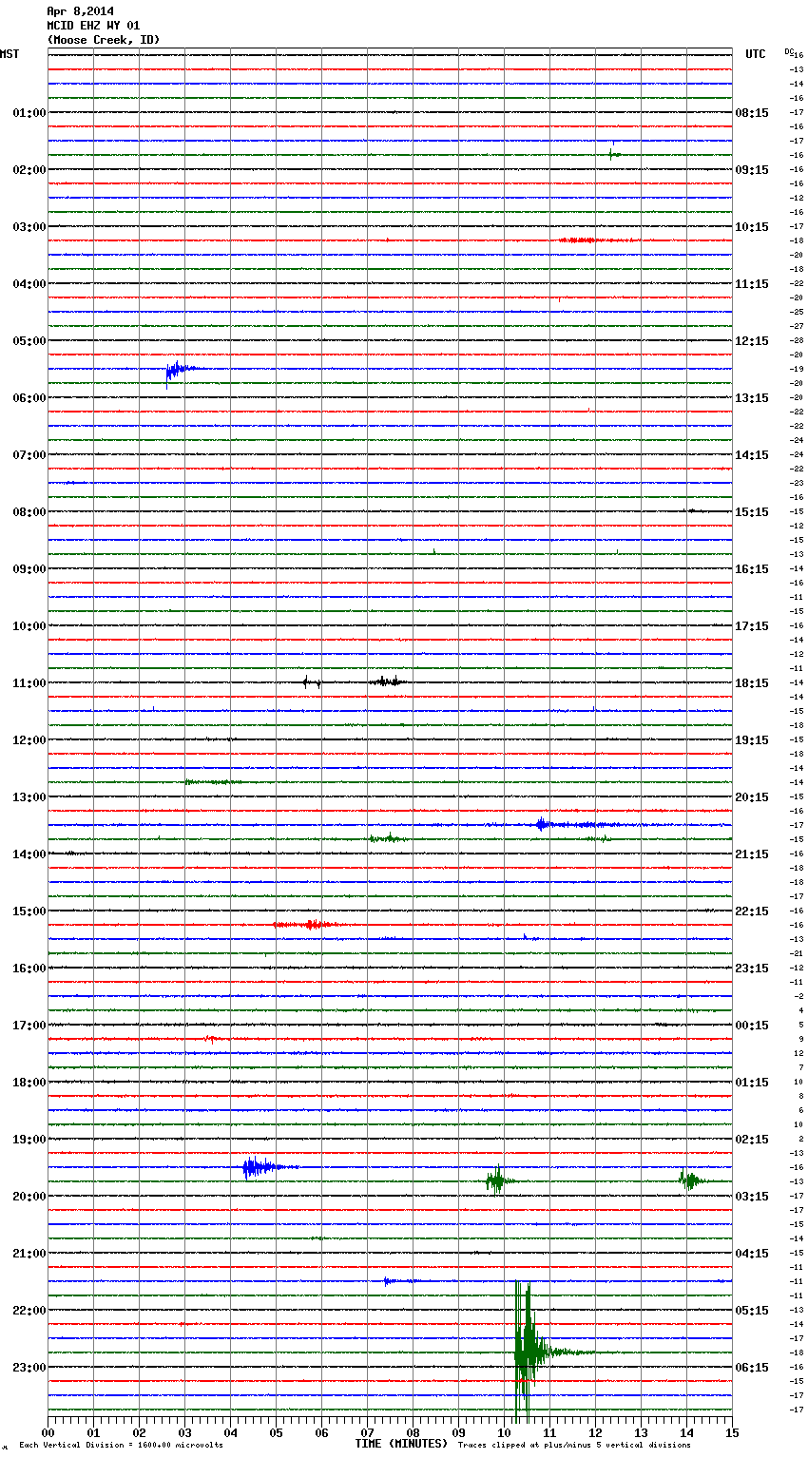
Task: Click the UTC time label "12:15"
Action: pos(752,341)
